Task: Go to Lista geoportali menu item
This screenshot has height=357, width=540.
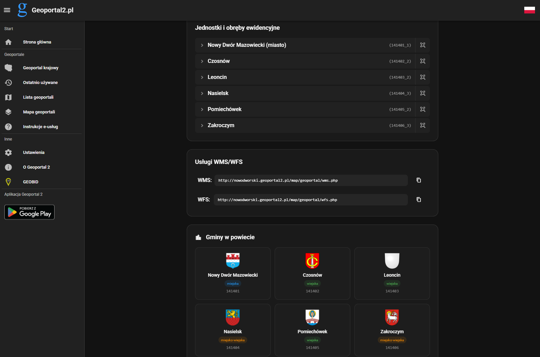Action: [38, 97]
